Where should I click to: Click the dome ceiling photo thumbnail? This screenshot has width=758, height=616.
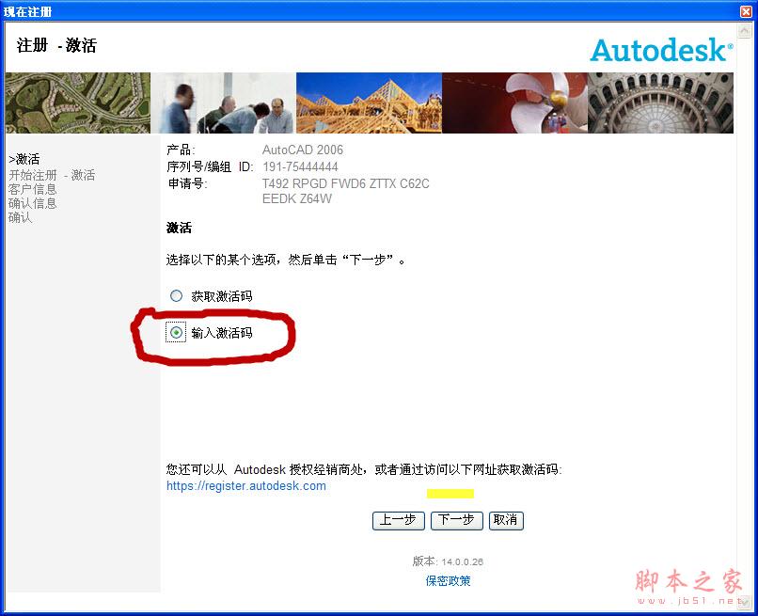[x=660, y=103]
